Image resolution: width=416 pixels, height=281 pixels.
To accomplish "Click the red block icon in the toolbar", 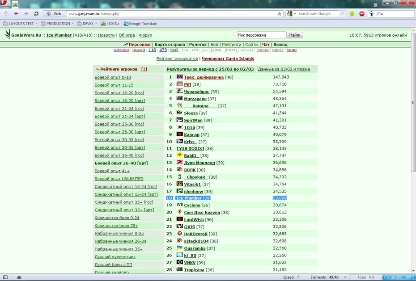I will [x=361, y=14].
